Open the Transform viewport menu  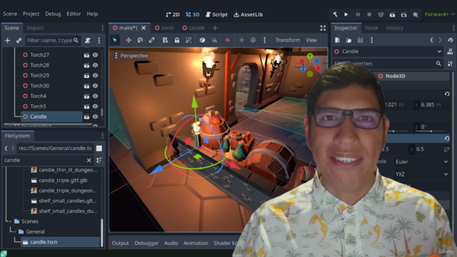(x=288, y=40)
